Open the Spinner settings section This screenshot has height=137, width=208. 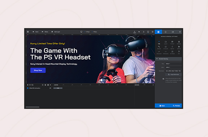[x=172, y=48]
